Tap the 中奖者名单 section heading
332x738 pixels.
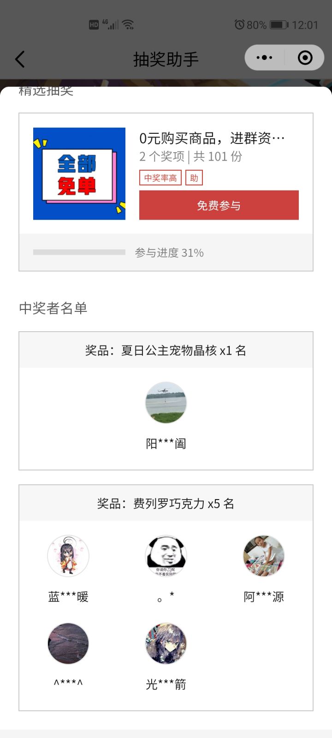click(53, 308)
